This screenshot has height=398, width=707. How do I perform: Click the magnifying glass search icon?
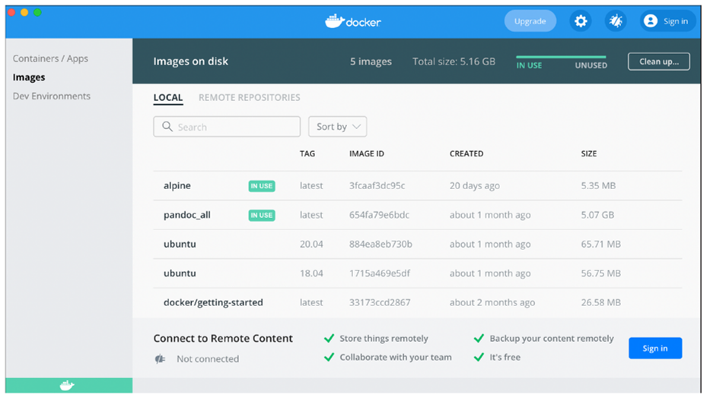click(167, 127)
